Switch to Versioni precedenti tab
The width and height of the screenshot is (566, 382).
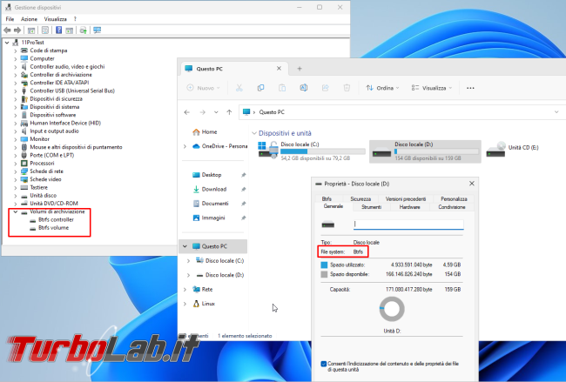pyautogui.click(x=406, y=198)
